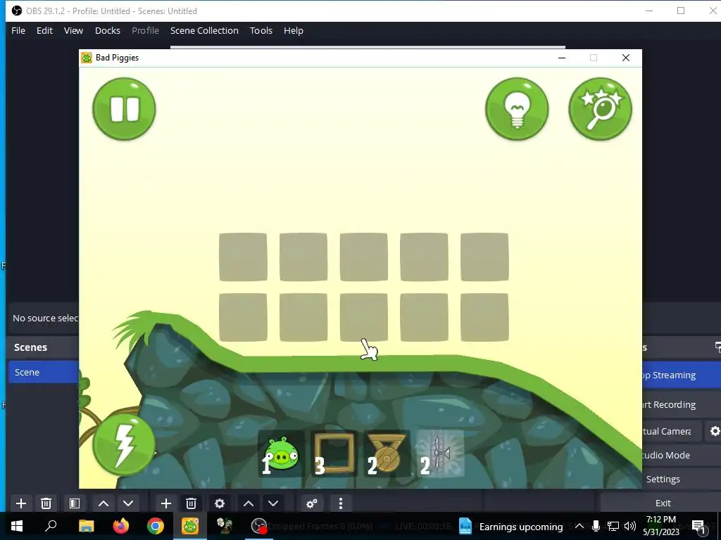Open audio mixer three-dot menu

click(x=340, y=503)
